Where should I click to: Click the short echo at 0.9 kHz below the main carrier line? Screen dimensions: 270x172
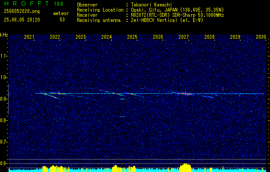(x=122, y=99)
